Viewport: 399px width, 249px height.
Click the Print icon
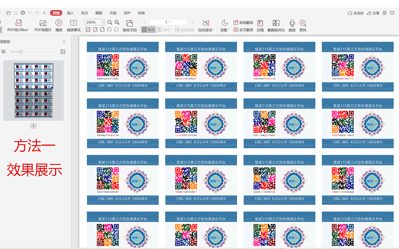23,13
